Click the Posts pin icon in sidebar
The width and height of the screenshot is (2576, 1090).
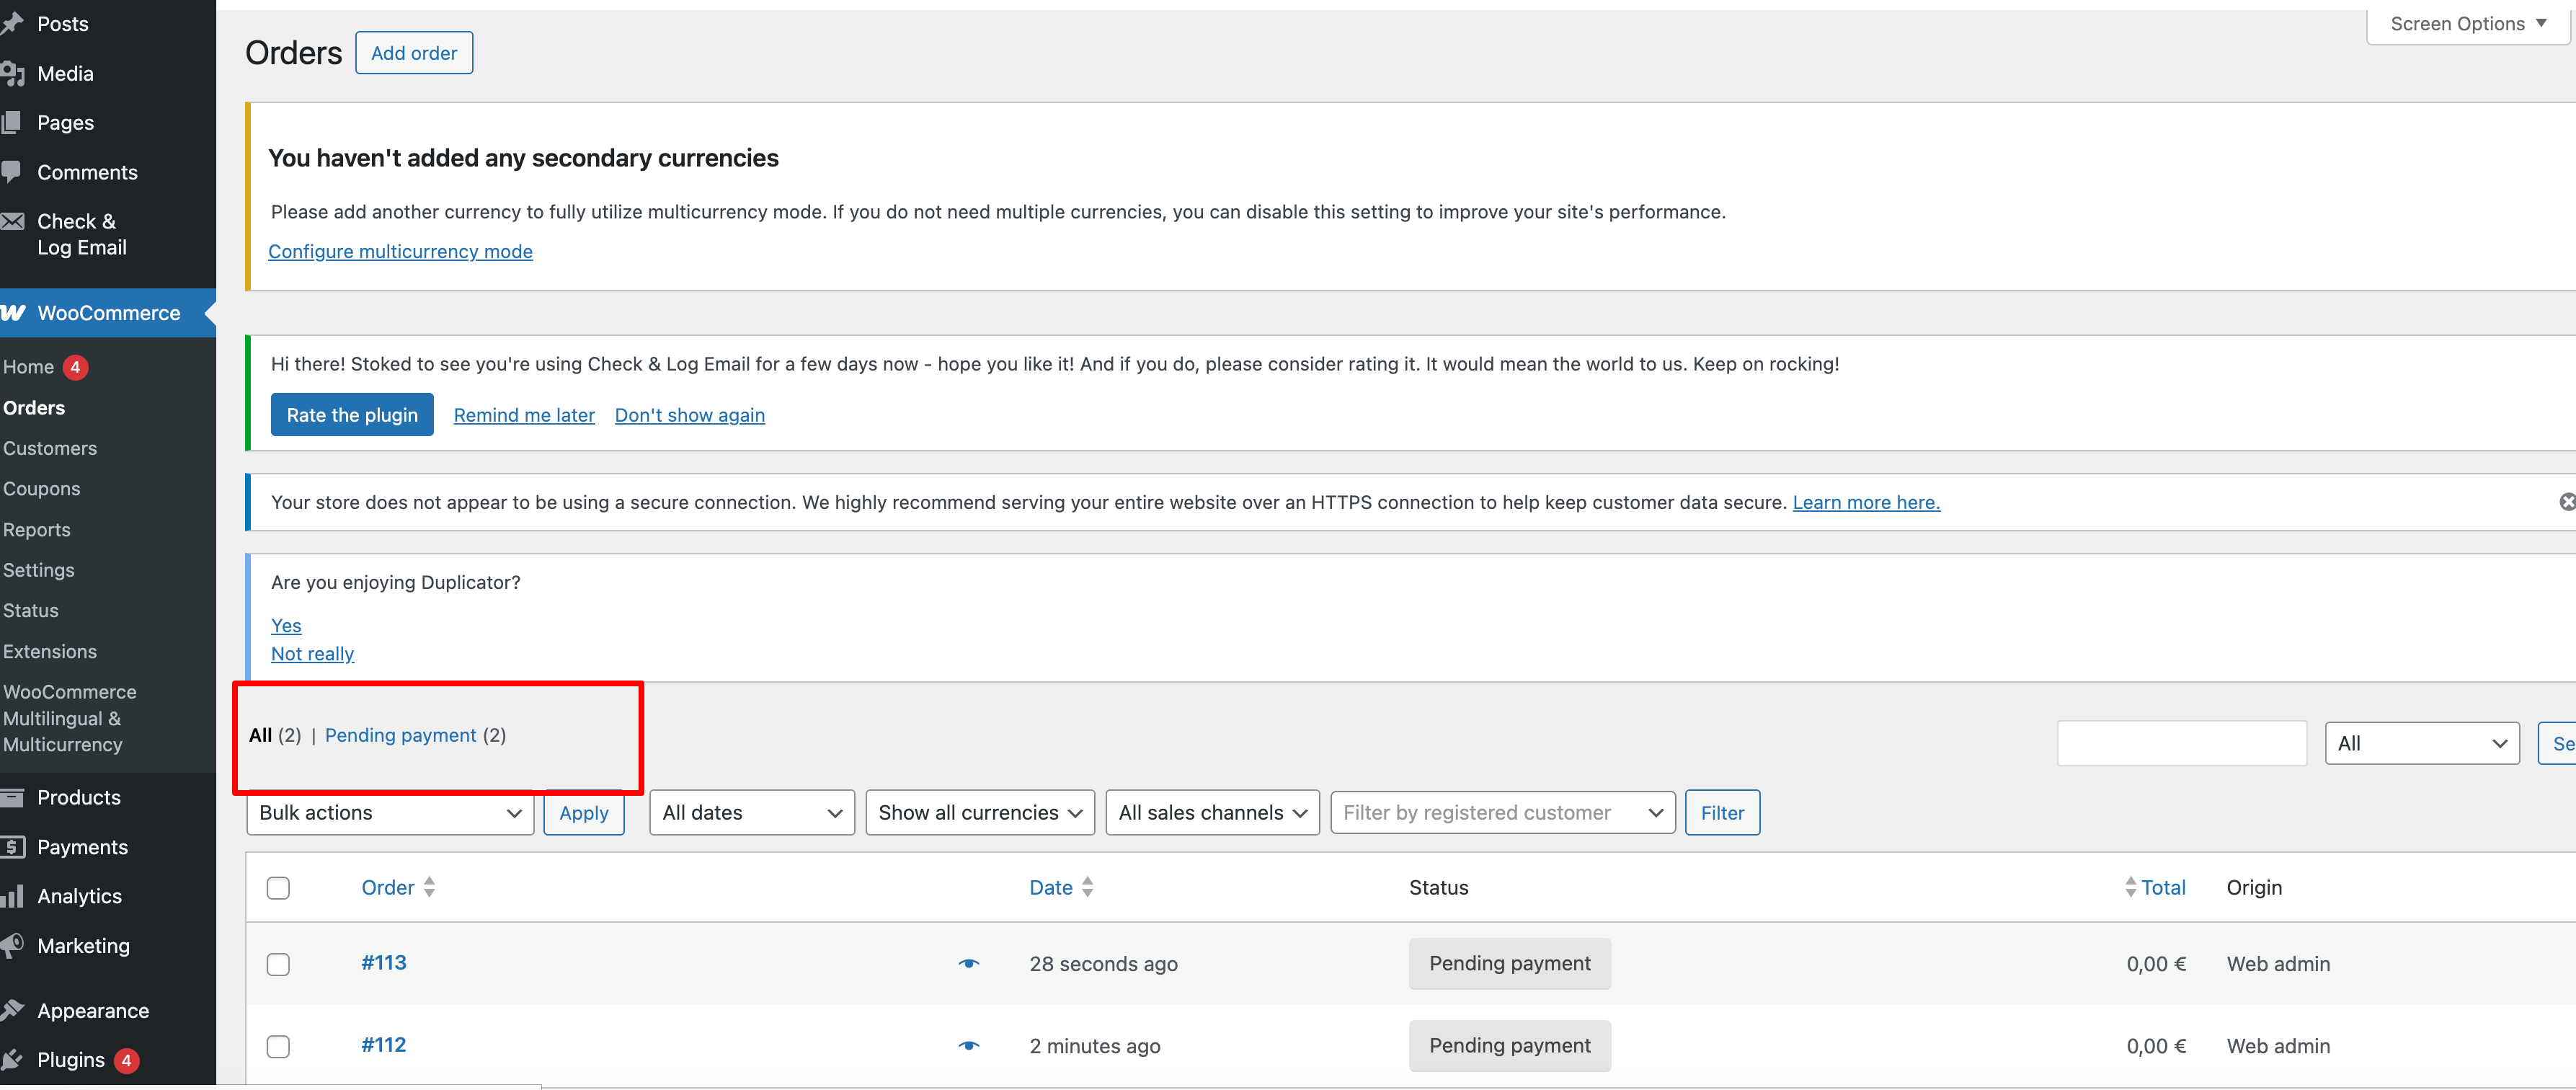[12, 24]
